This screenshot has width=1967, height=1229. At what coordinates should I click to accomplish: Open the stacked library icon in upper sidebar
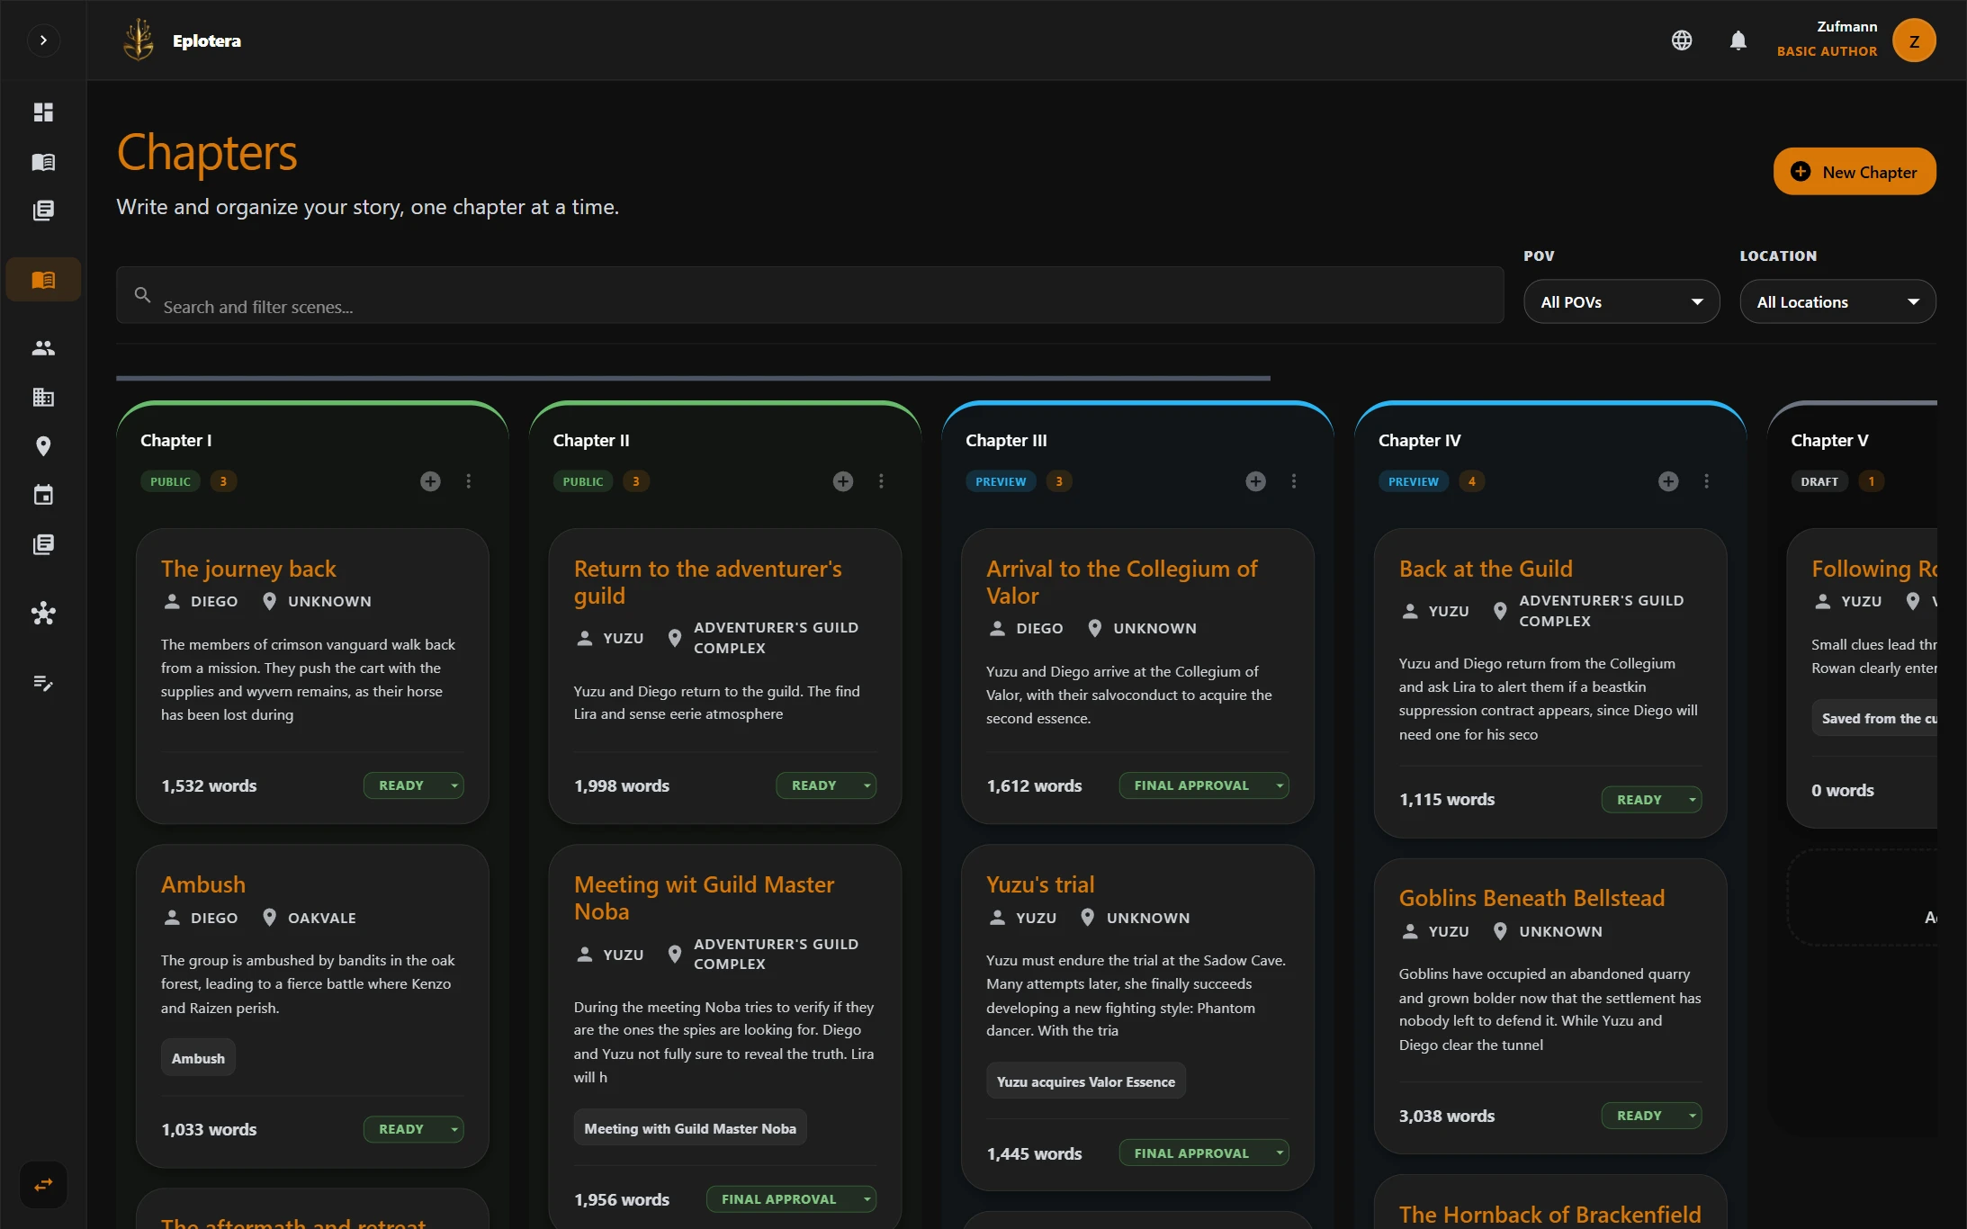tap(43, 211)
